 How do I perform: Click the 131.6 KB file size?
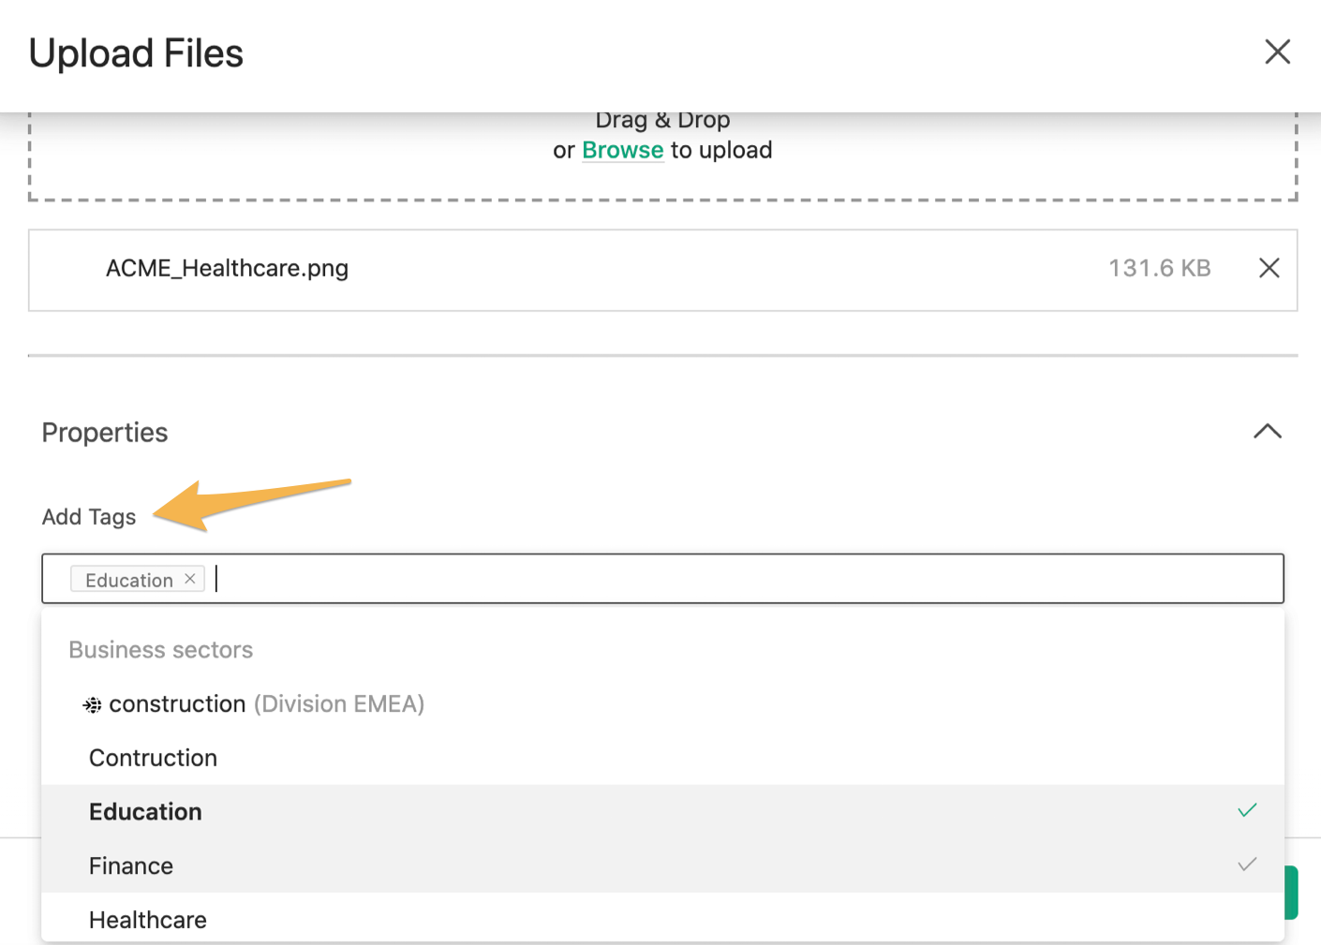pos(1159,269)
